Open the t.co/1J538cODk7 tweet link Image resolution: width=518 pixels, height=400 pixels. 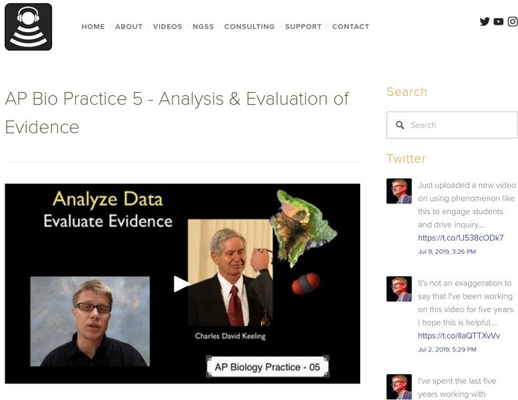click(x=460, y=238)
